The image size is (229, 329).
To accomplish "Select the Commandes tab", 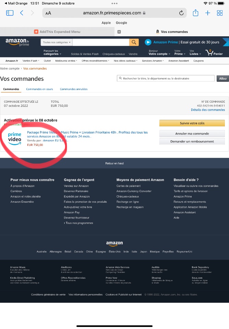I will (11, 89).
